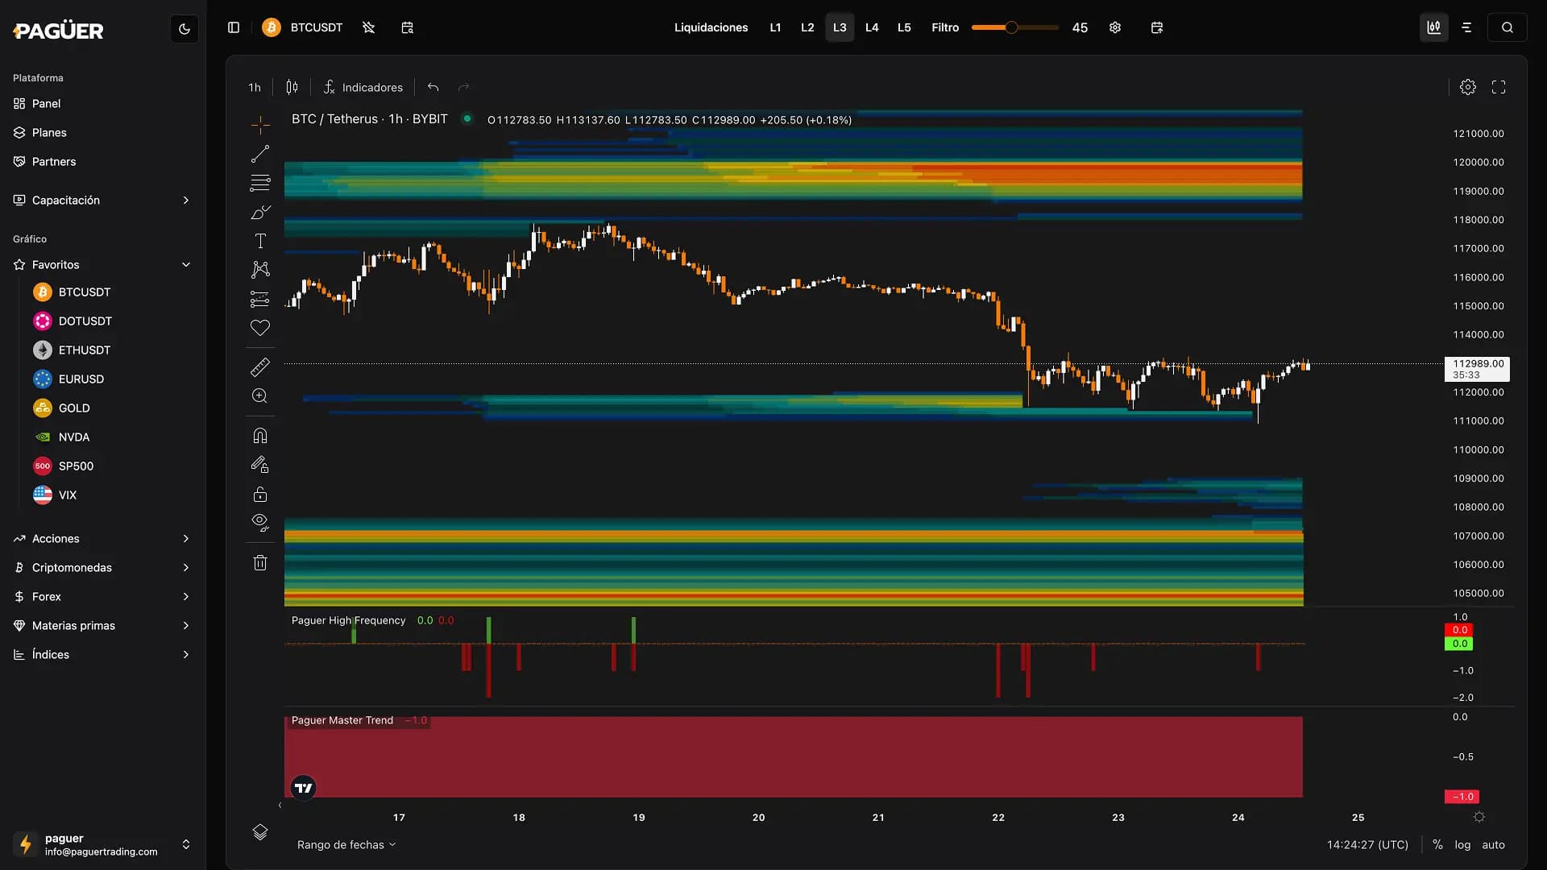This screenshot has height=870, width=1547.
Task: Open Partners in sidebar
Action: 102,161
